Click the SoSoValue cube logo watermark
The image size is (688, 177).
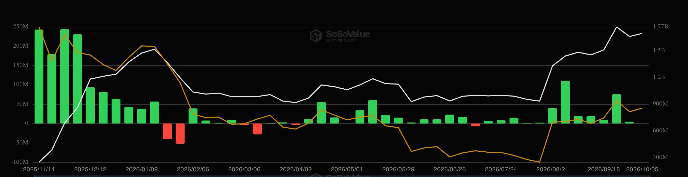pos(316,36)
